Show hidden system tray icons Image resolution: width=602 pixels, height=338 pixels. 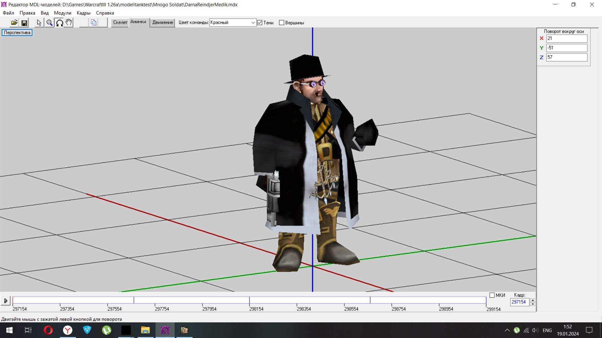coord(507,330)
